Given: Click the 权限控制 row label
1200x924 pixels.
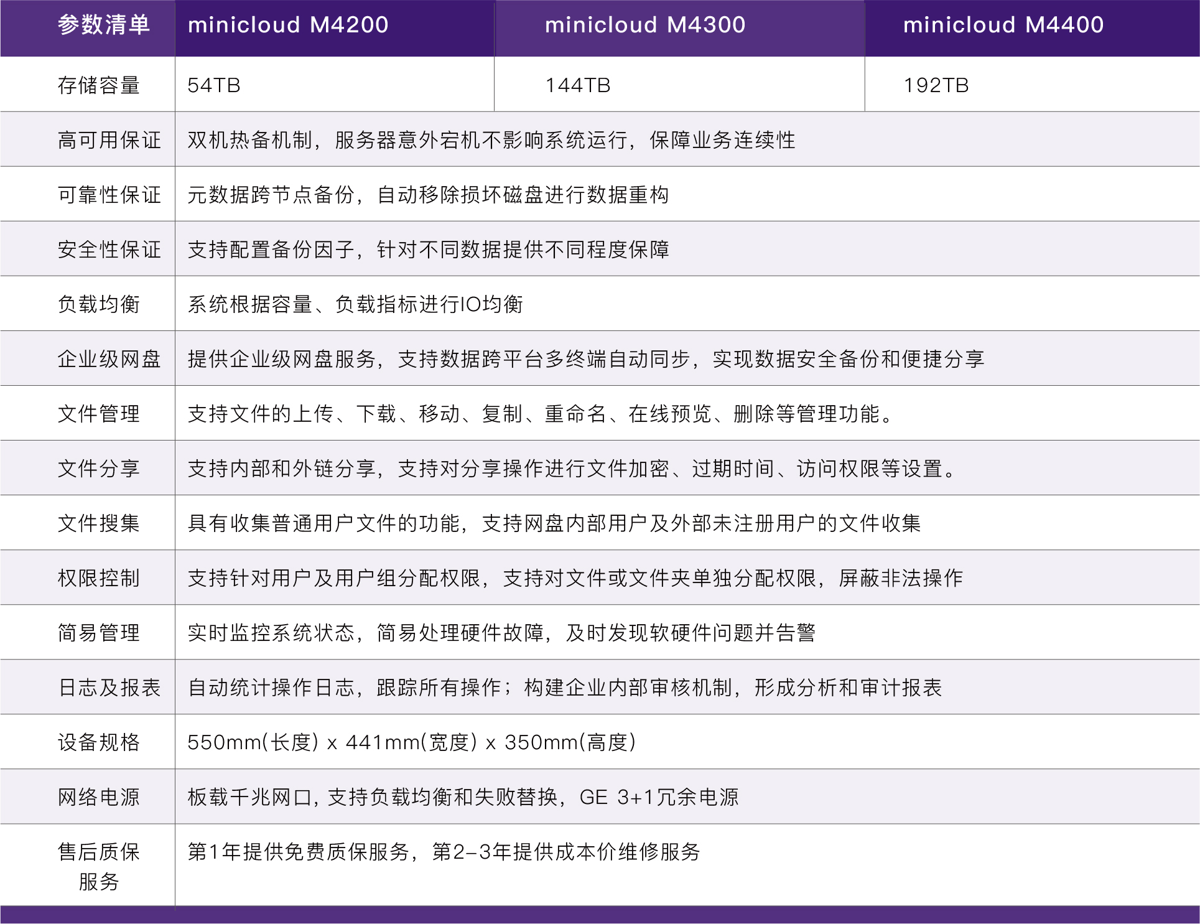Looking at the screenshot, I should (98, 578).
